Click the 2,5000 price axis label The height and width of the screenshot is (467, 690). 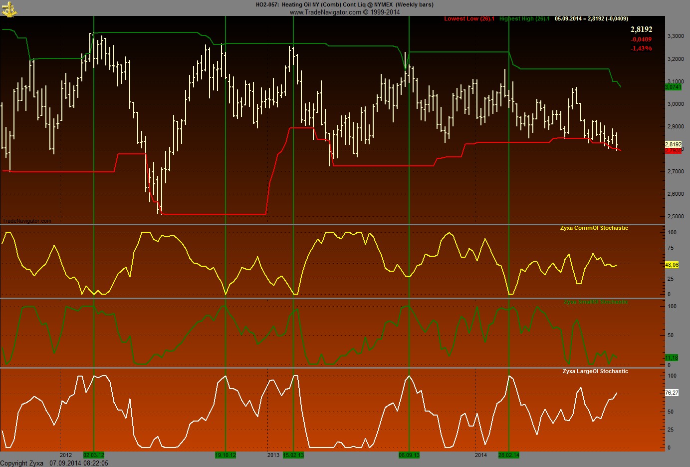(676, 216)
